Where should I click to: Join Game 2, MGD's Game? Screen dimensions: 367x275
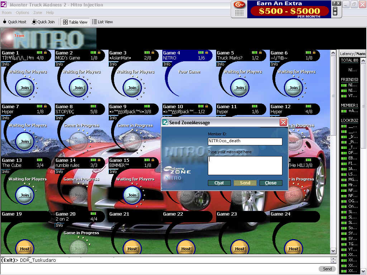pyautogui.click(x=78, y=88)
